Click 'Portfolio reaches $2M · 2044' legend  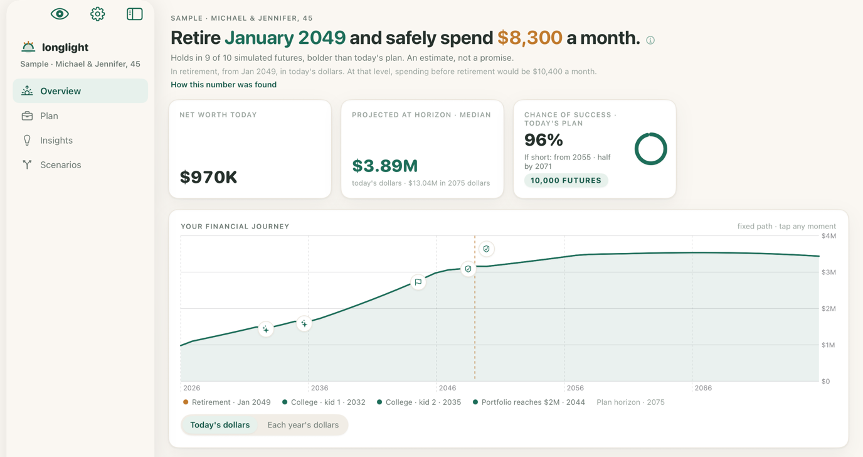(529, 402)
